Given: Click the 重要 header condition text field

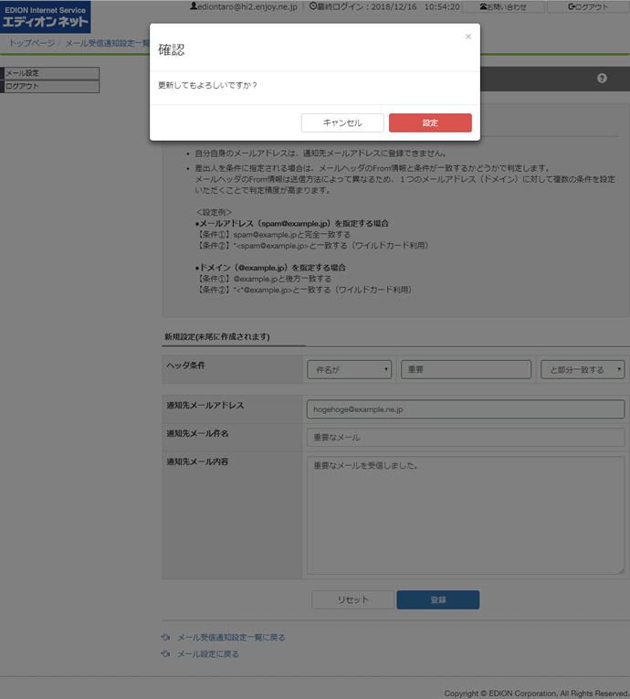Looking at the screenshot, I should [x=466, y=370].
